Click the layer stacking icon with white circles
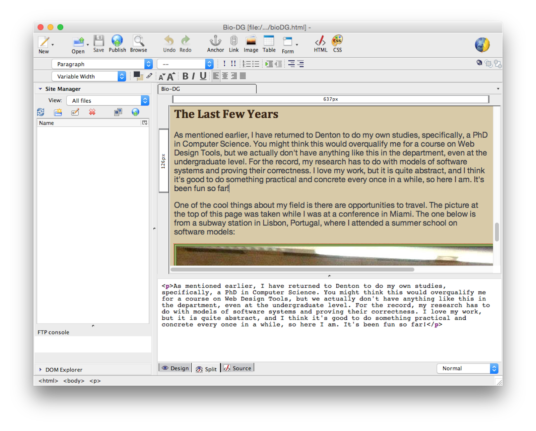Viewport: 536px width, 431px height. click(x=489, y=64)
